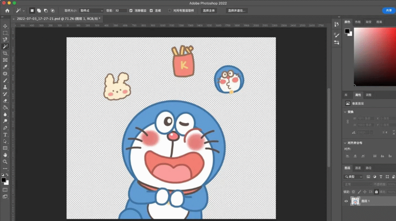Switch to the 通道 tab
396x221 pixels.
pos(358,168)
